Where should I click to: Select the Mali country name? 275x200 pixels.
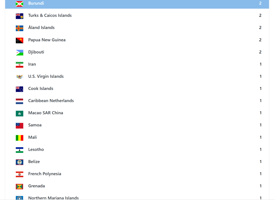pos(33,137)
